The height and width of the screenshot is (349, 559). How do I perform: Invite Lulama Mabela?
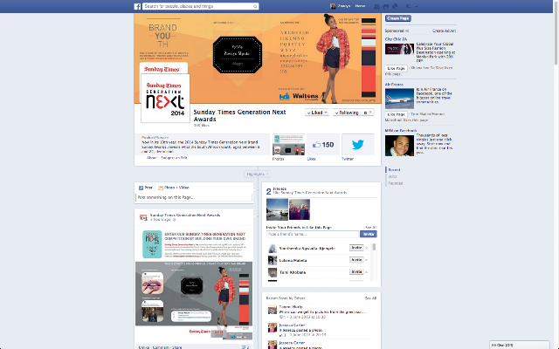tap(356, 260)
